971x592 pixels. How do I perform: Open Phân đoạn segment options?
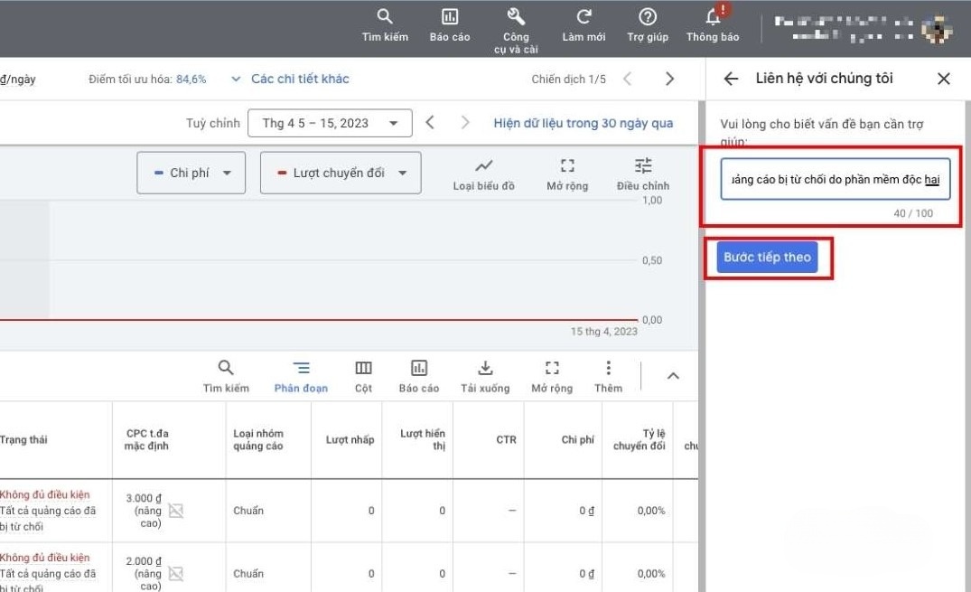tap(301, 376)
